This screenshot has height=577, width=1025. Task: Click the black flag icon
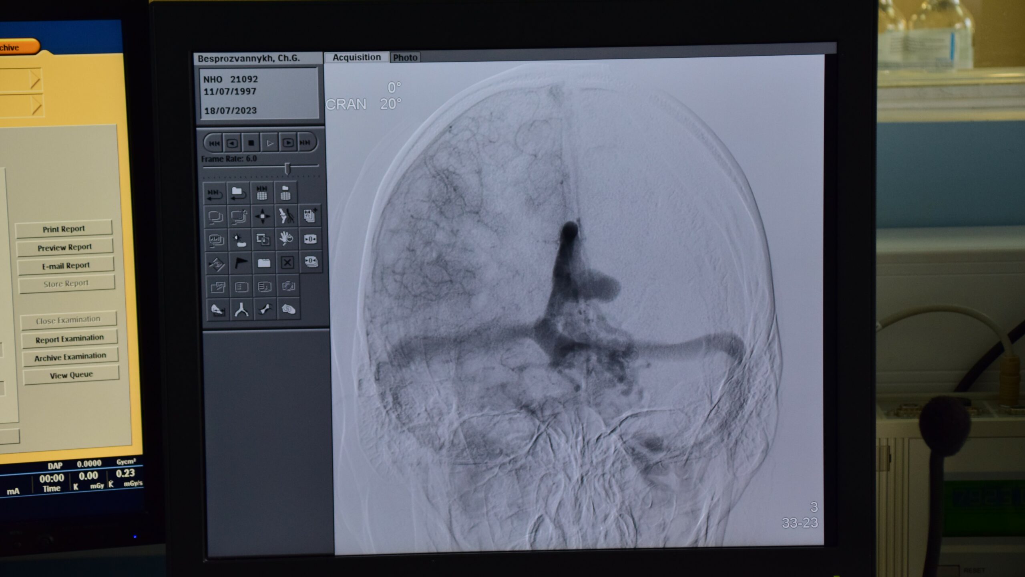pyautogui.click(x=241, y=263)
